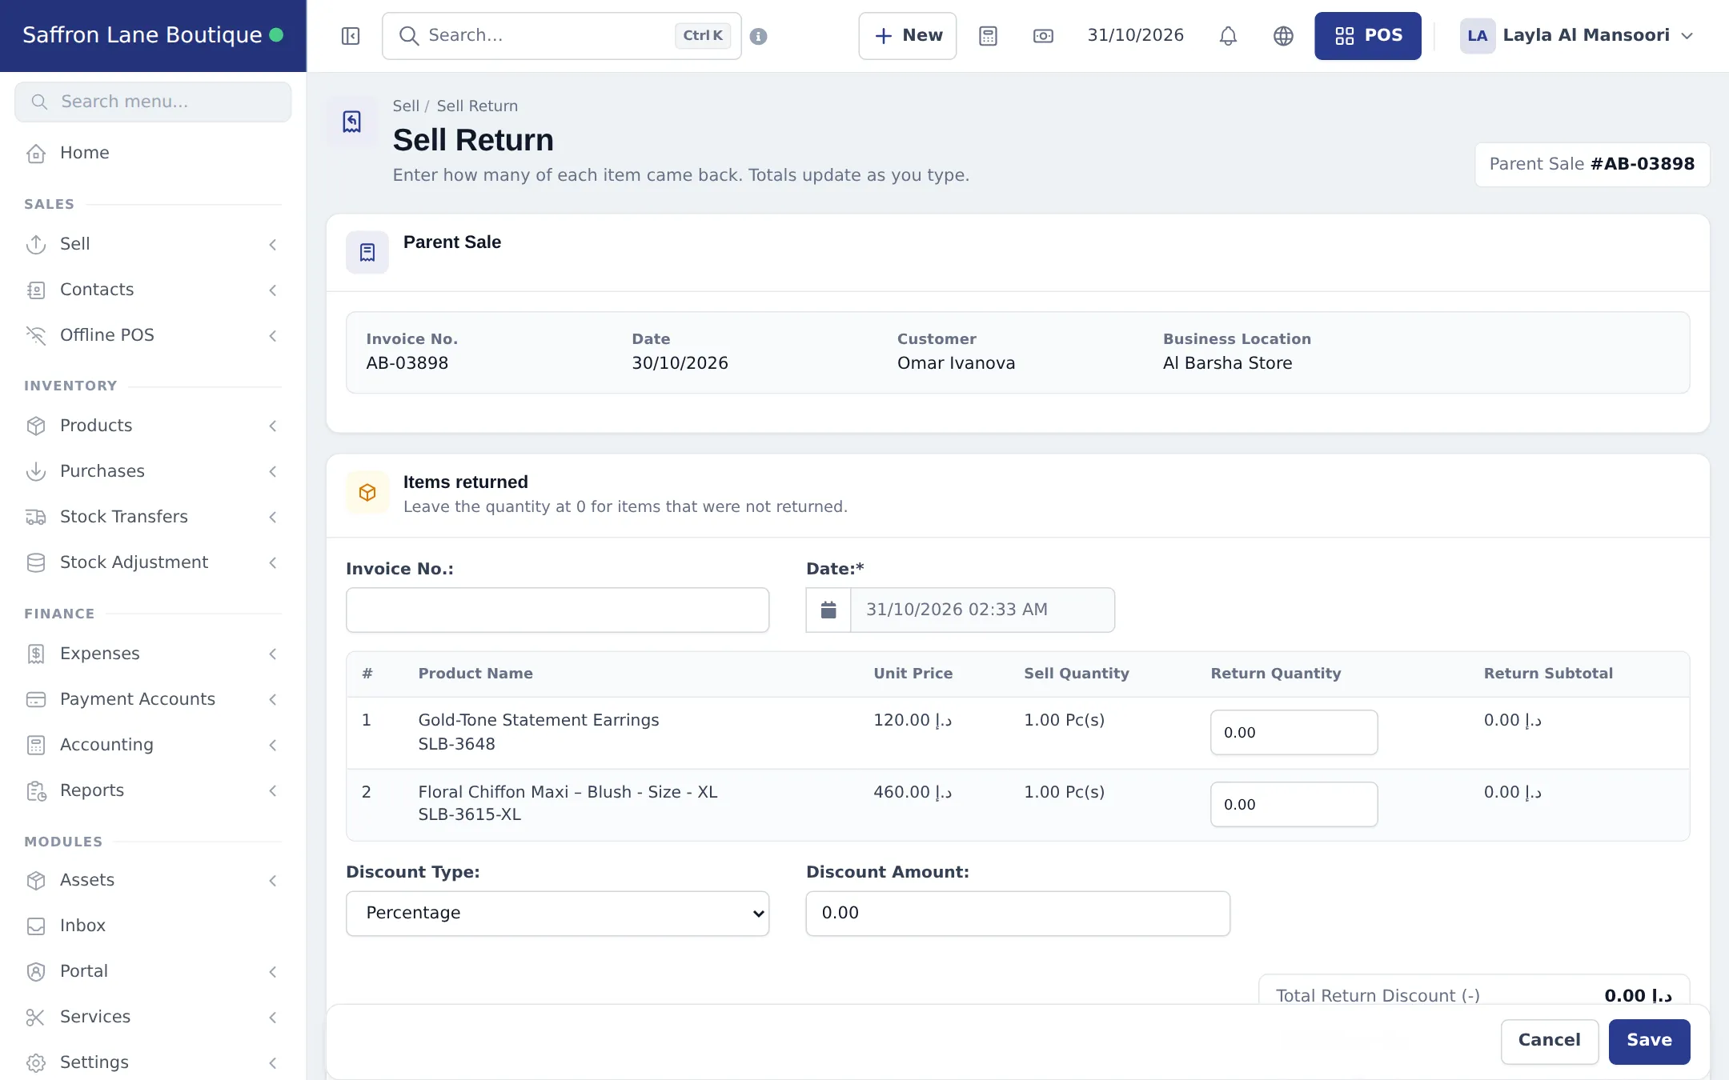1729x1080 pixels.
Task: Click Return Quantity field for Gold-Tone Earrings
Action: [1294, 732]
